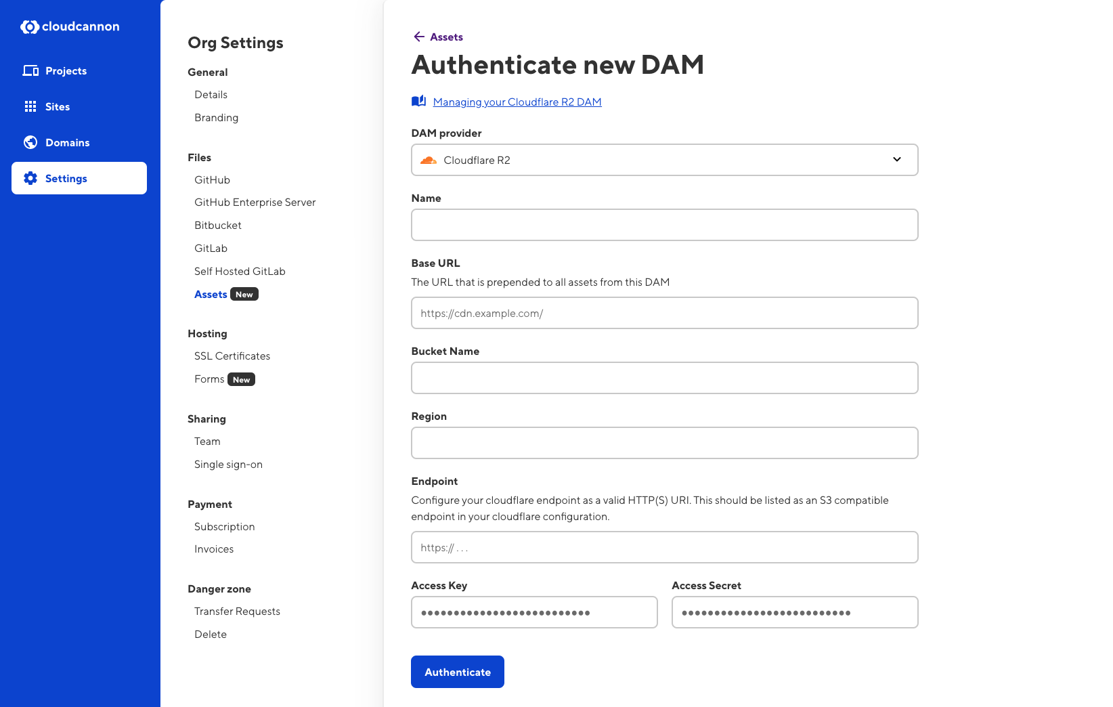The image size is (1113, 707).
Task: Open the Invoices page
Action: (214, 549)
